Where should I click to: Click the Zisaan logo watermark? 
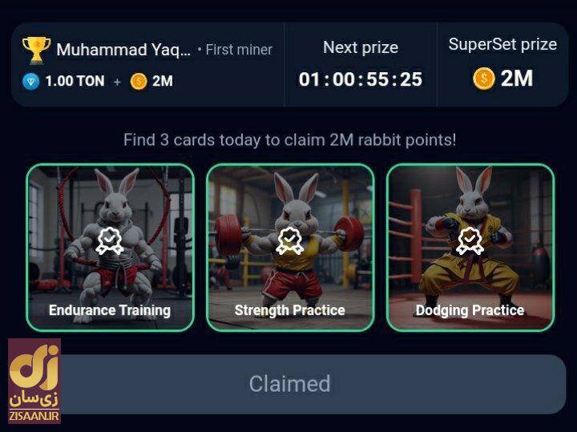[x=34, y=381]
